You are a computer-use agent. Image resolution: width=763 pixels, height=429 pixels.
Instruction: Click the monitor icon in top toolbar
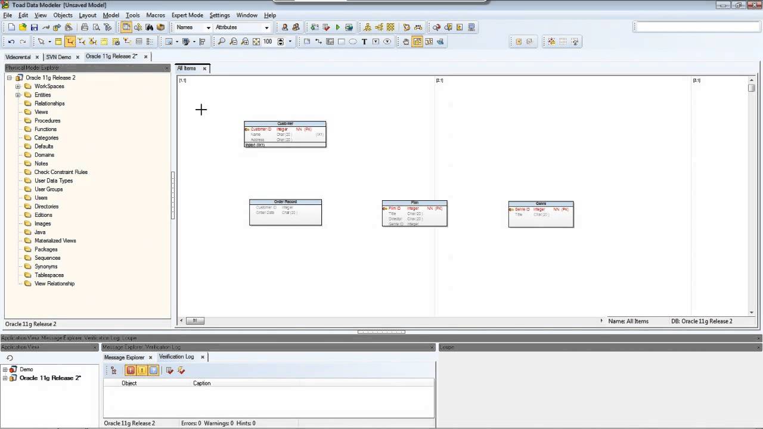point(472,27)
